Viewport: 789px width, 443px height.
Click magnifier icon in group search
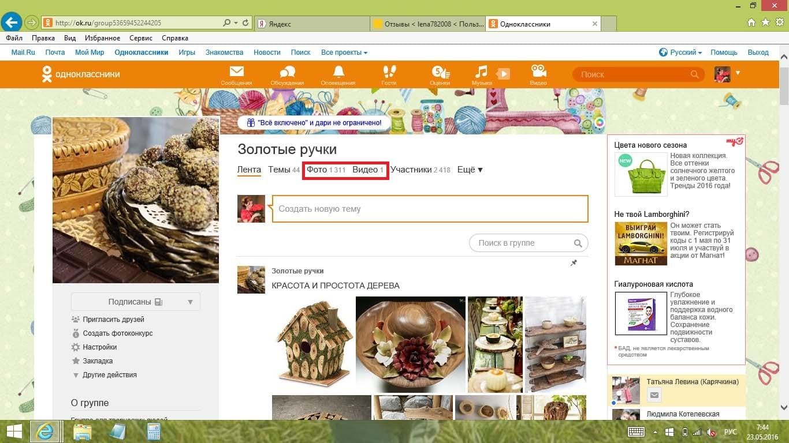click(x=578, y=243)
